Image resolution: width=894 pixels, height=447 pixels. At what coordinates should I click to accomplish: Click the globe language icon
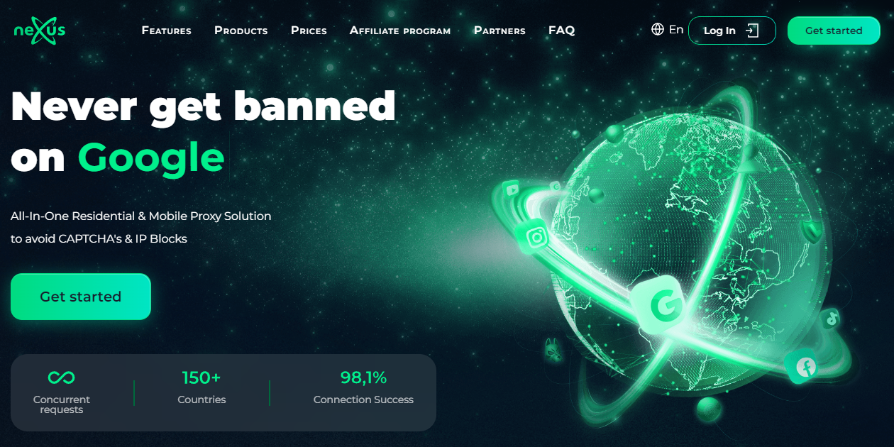658,30
